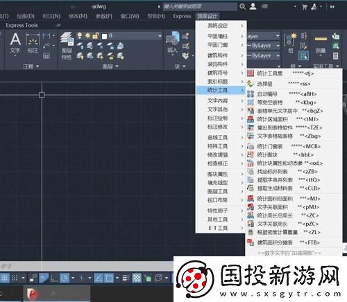The image size is (347, 302).
Task: Open the snap mode dropdown arrow in status bar
Action: 23,278
